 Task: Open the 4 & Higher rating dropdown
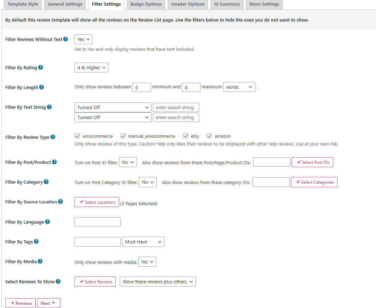[x=91, y=67]
